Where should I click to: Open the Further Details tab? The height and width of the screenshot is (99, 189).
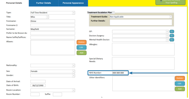point(44,3)
